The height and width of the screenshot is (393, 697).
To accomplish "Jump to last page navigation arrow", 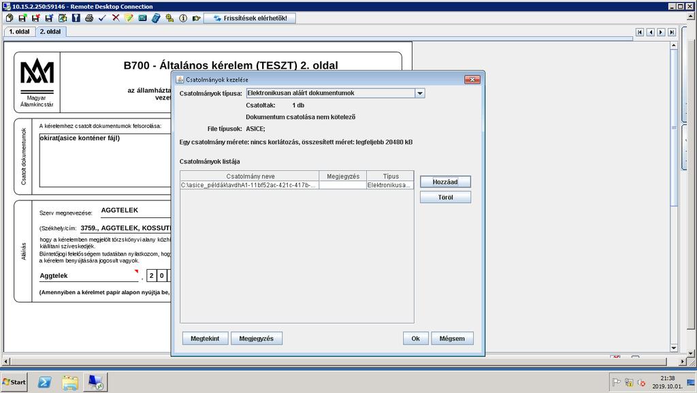I will tap(672, 32).
